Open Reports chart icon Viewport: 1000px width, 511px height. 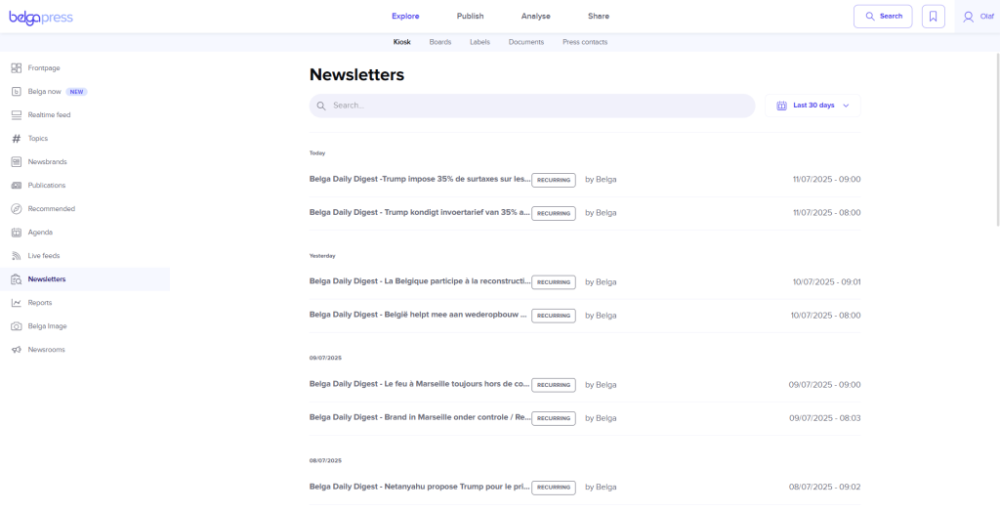(x=17, y=303)
